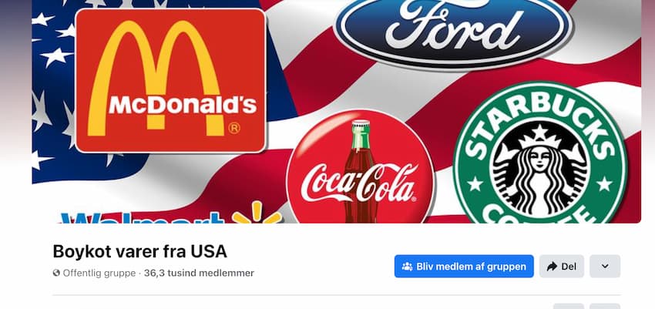Click the white McDonald's wordmark text

(183, 104)
